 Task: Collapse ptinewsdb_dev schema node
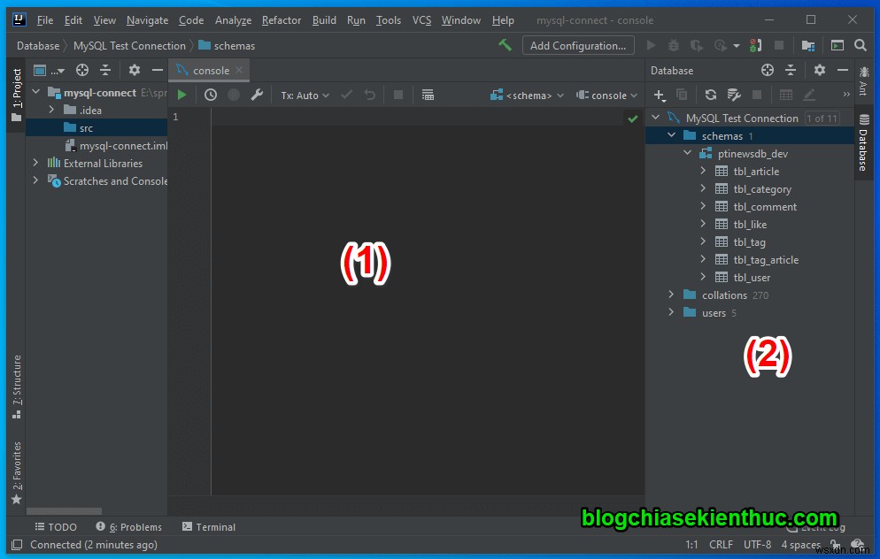point(687,153)
